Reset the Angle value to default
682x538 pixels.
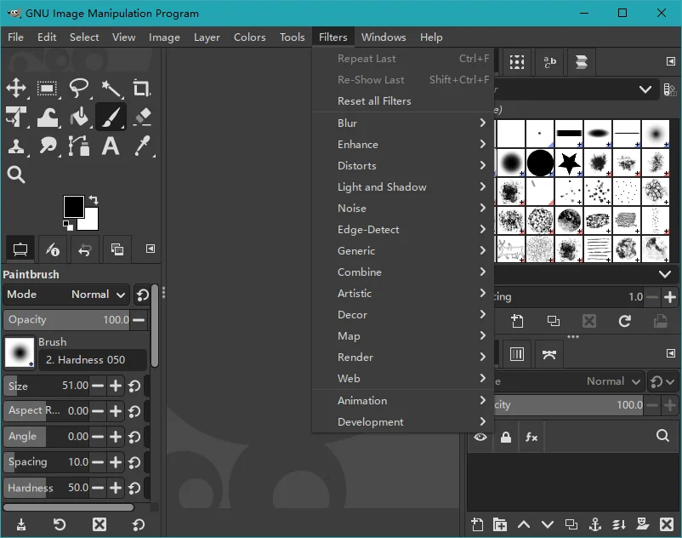134,437
